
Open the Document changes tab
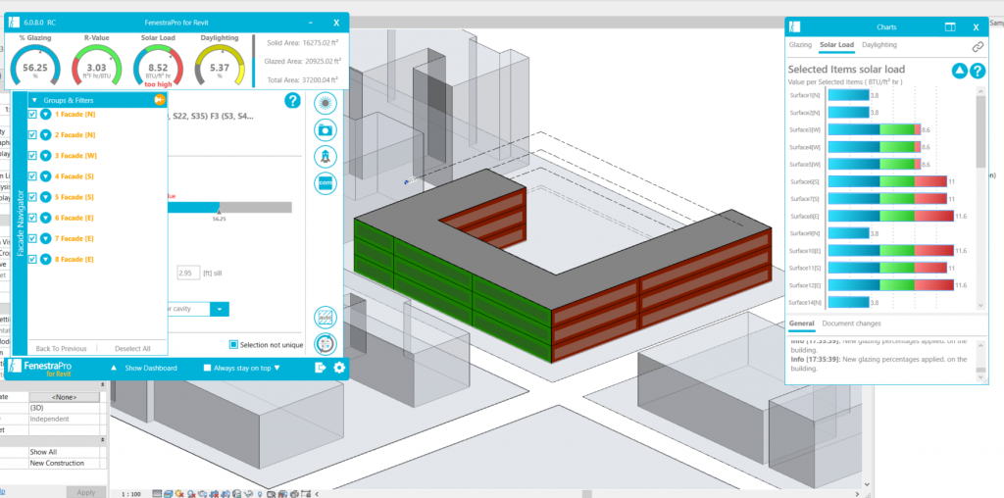[x=852, y=324]
